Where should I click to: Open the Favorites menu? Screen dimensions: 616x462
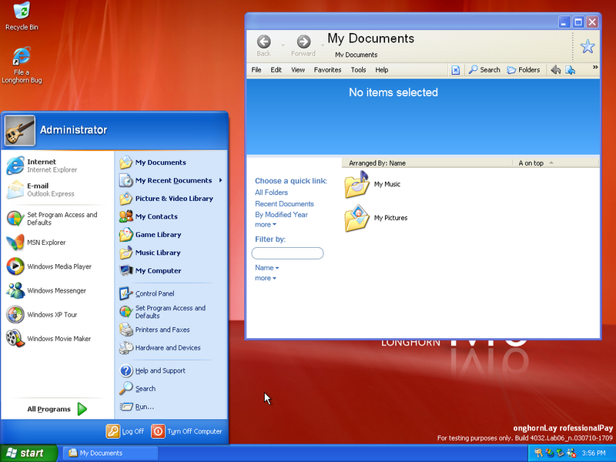327,69
